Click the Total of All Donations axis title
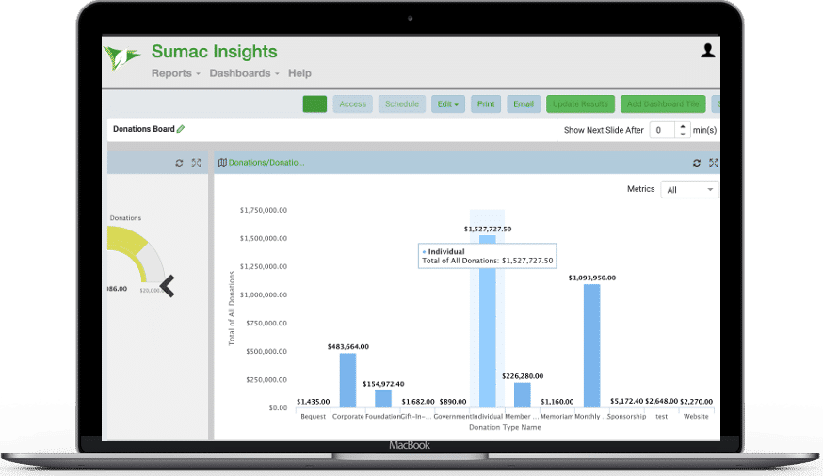Viewport: 823px width, 476px height. click(x=232, y=309)
